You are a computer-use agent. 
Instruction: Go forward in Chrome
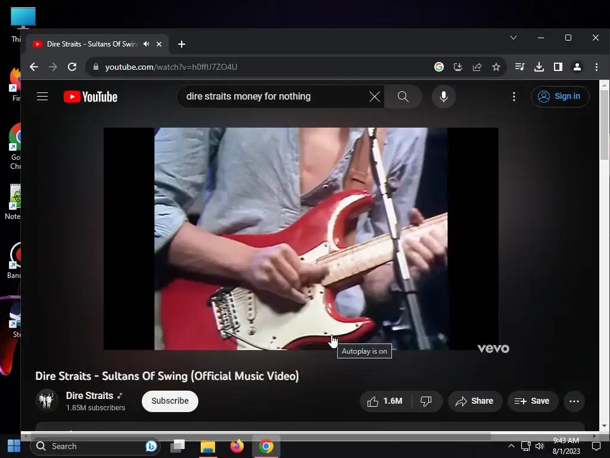click(53, 67)
